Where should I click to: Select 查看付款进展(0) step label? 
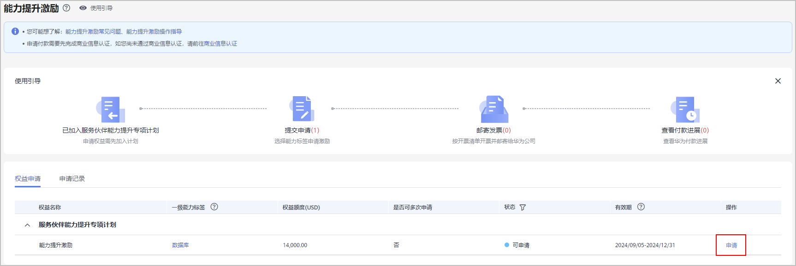click(685, 130)
